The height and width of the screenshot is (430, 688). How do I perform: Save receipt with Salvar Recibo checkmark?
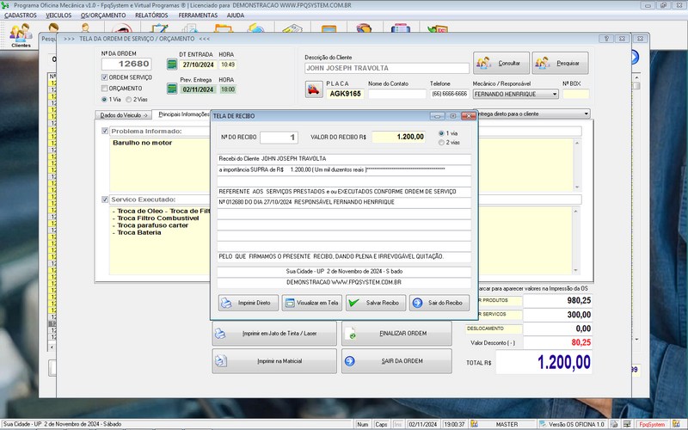[x=376, y=303]
